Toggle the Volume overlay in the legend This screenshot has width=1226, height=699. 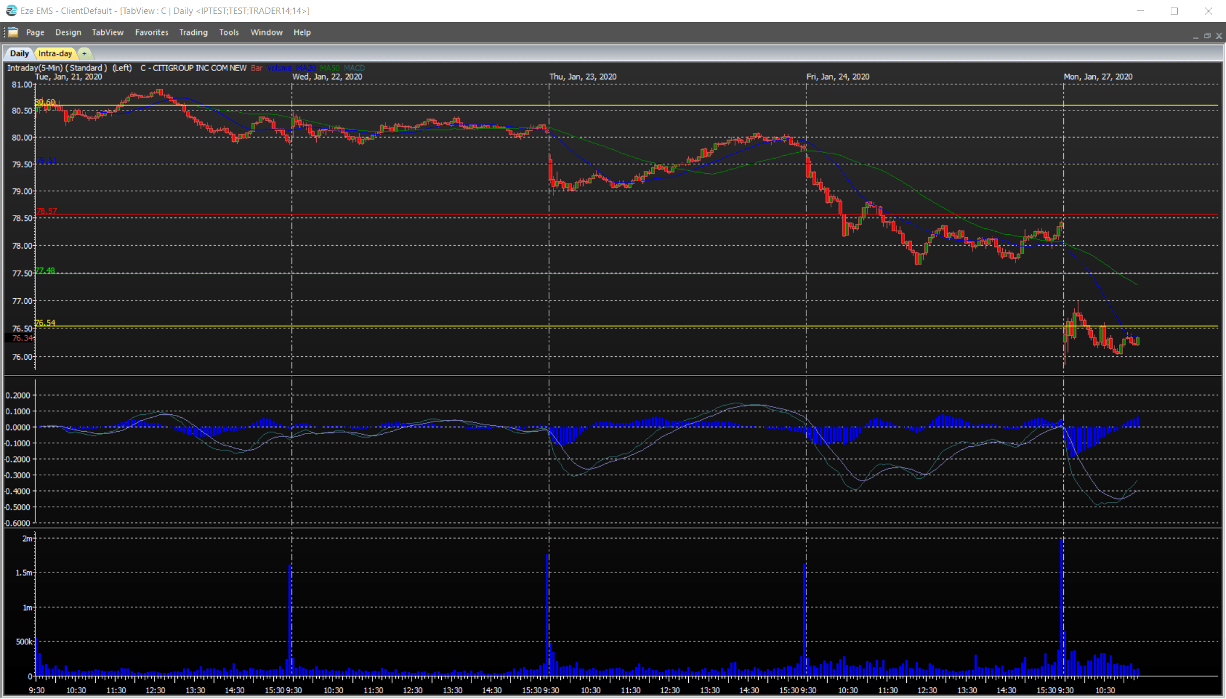click(x=278, y=67)
